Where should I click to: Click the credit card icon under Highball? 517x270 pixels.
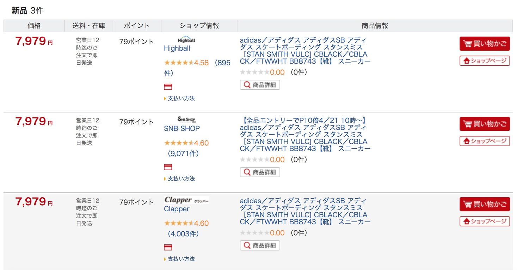click(x=168, y=87)
